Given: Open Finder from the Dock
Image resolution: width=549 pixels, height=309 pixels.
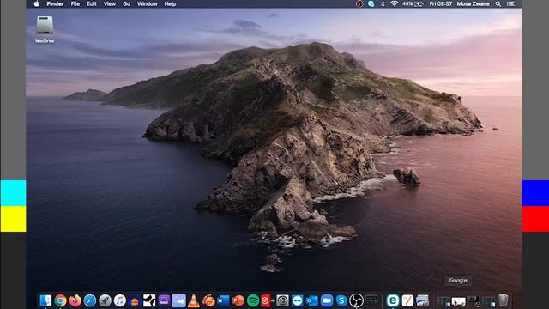Looking at the screenshot, I should (45, 300).
